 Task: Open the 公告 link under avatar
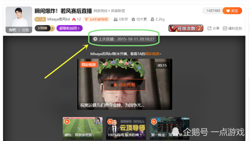[25, 30]
